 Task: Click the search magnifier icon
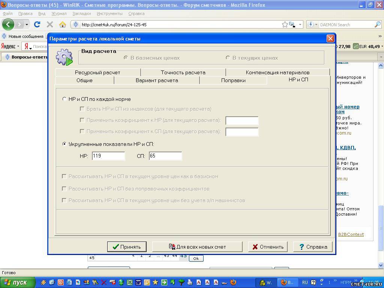tap(378, 24)
